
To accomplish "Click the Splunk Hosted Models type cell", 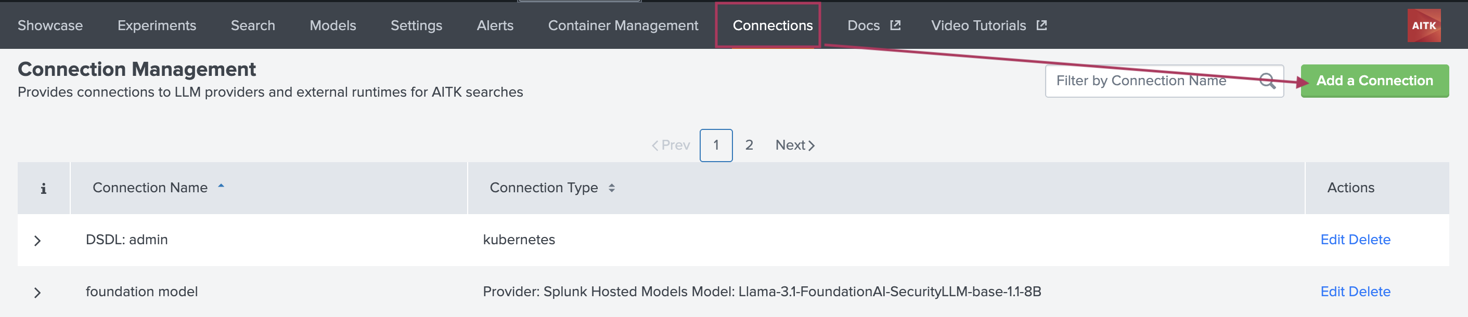I will (x=762, y=292).
